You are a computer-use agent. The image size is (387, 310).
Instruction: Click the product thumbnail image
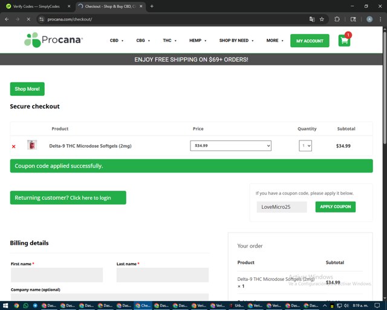coord(32,145)
